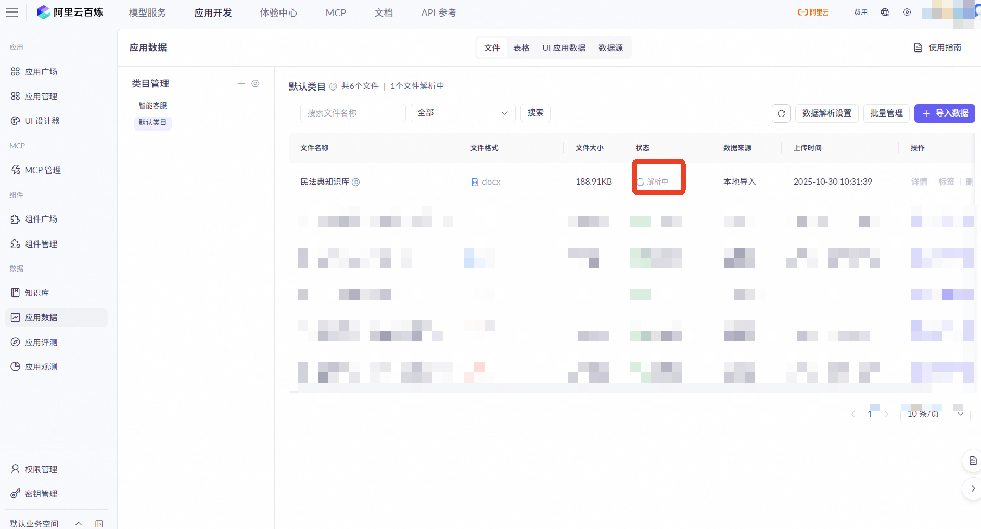This screenshot has width=981, height=529.
Task: Open 体验中心 top menu
Action: (278, 13)
